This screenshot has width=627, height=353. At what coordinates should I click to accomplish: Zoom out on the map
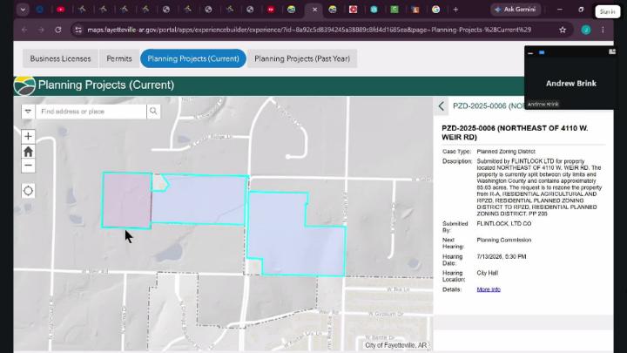tap(28, 166)
